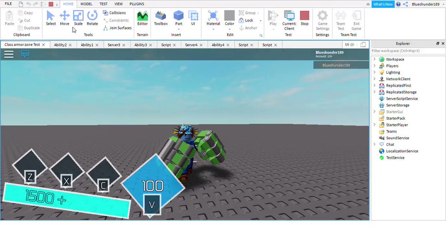Screen dimensions: 446x231
Task: Open the FILE menu
Action: pos(8,4)
